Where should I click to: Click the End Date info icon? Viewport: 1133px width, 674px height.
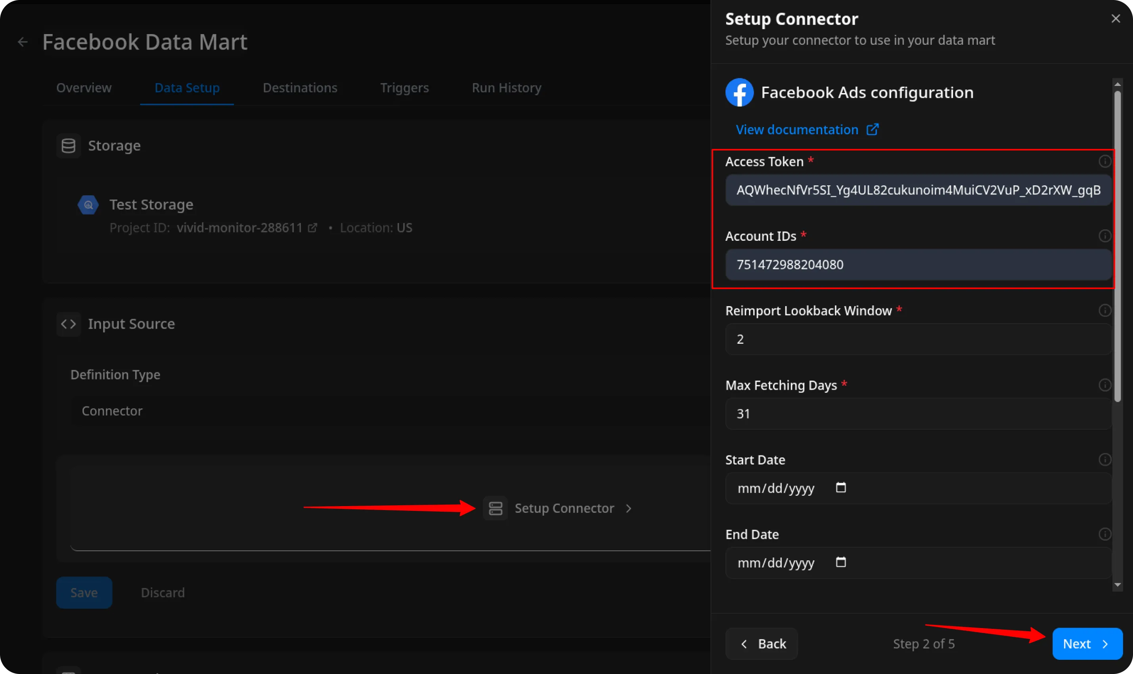(1104, 534)
